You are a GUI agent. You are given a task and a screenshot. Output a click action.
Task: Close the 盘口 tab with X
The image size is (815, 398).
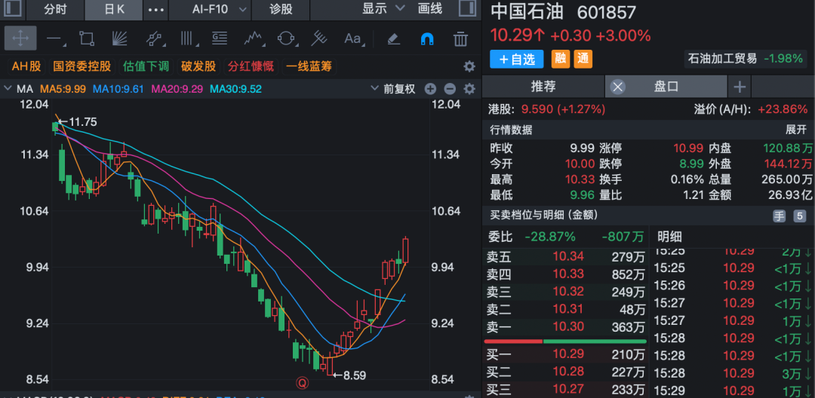pyautogui.click(x=617, y=87)
